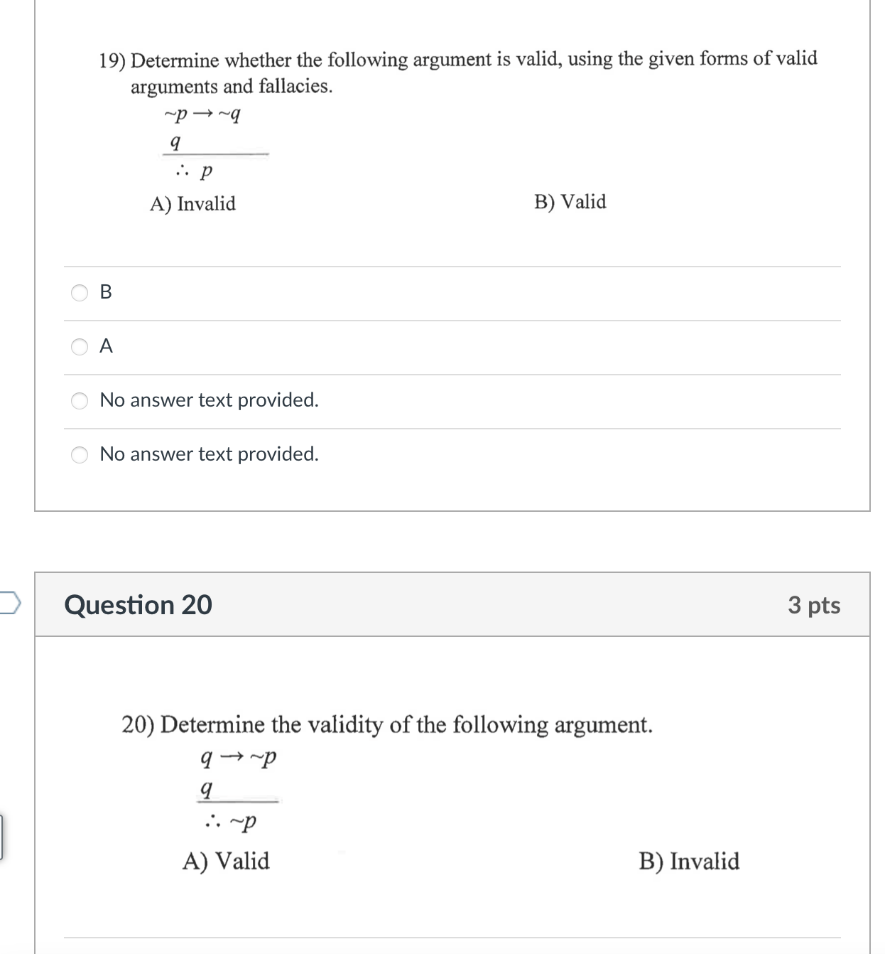Select radio button for answer A

pos(78,346)
